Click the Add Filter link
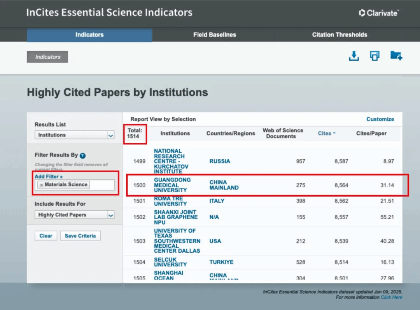This screenshot has height=310, width=420. coord(49,176)
